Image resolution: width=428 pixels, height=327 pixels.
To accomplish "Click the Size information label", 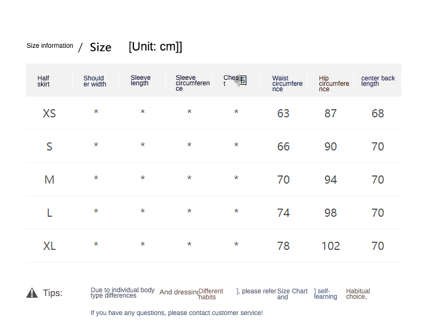I will [50, 46].
